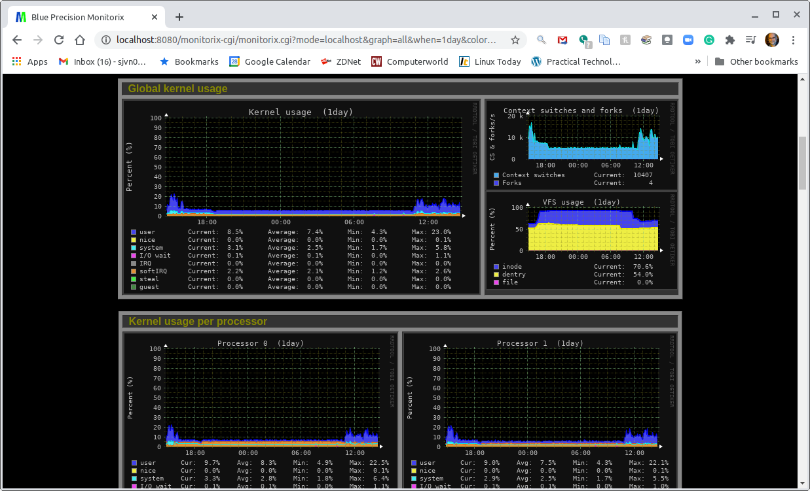The height and width of the screenshot is (491, 810).
Task: Open the Grammarly extension
Action: 709,40
